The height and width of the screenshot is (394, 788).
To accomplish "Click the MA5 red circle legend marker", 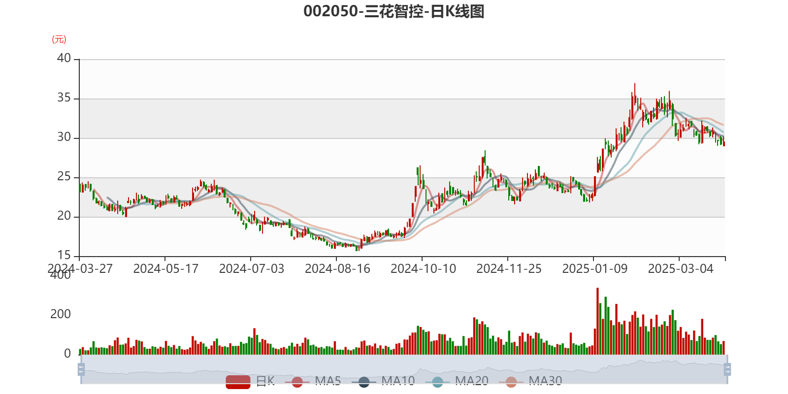I will click(x=297, y=382).
